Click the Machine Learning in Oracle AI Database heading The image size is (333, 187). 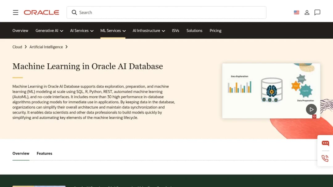[x=88, y=66]
